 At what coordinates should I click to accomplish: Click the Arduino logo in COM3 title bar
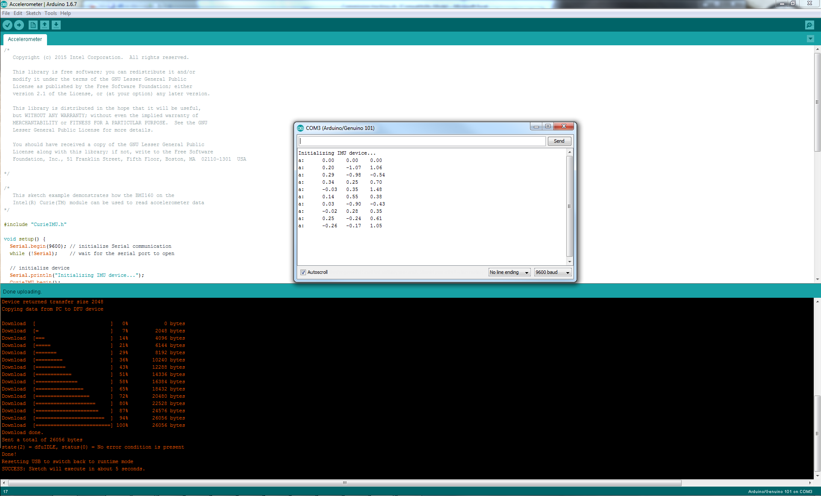[x=300, y=128]
